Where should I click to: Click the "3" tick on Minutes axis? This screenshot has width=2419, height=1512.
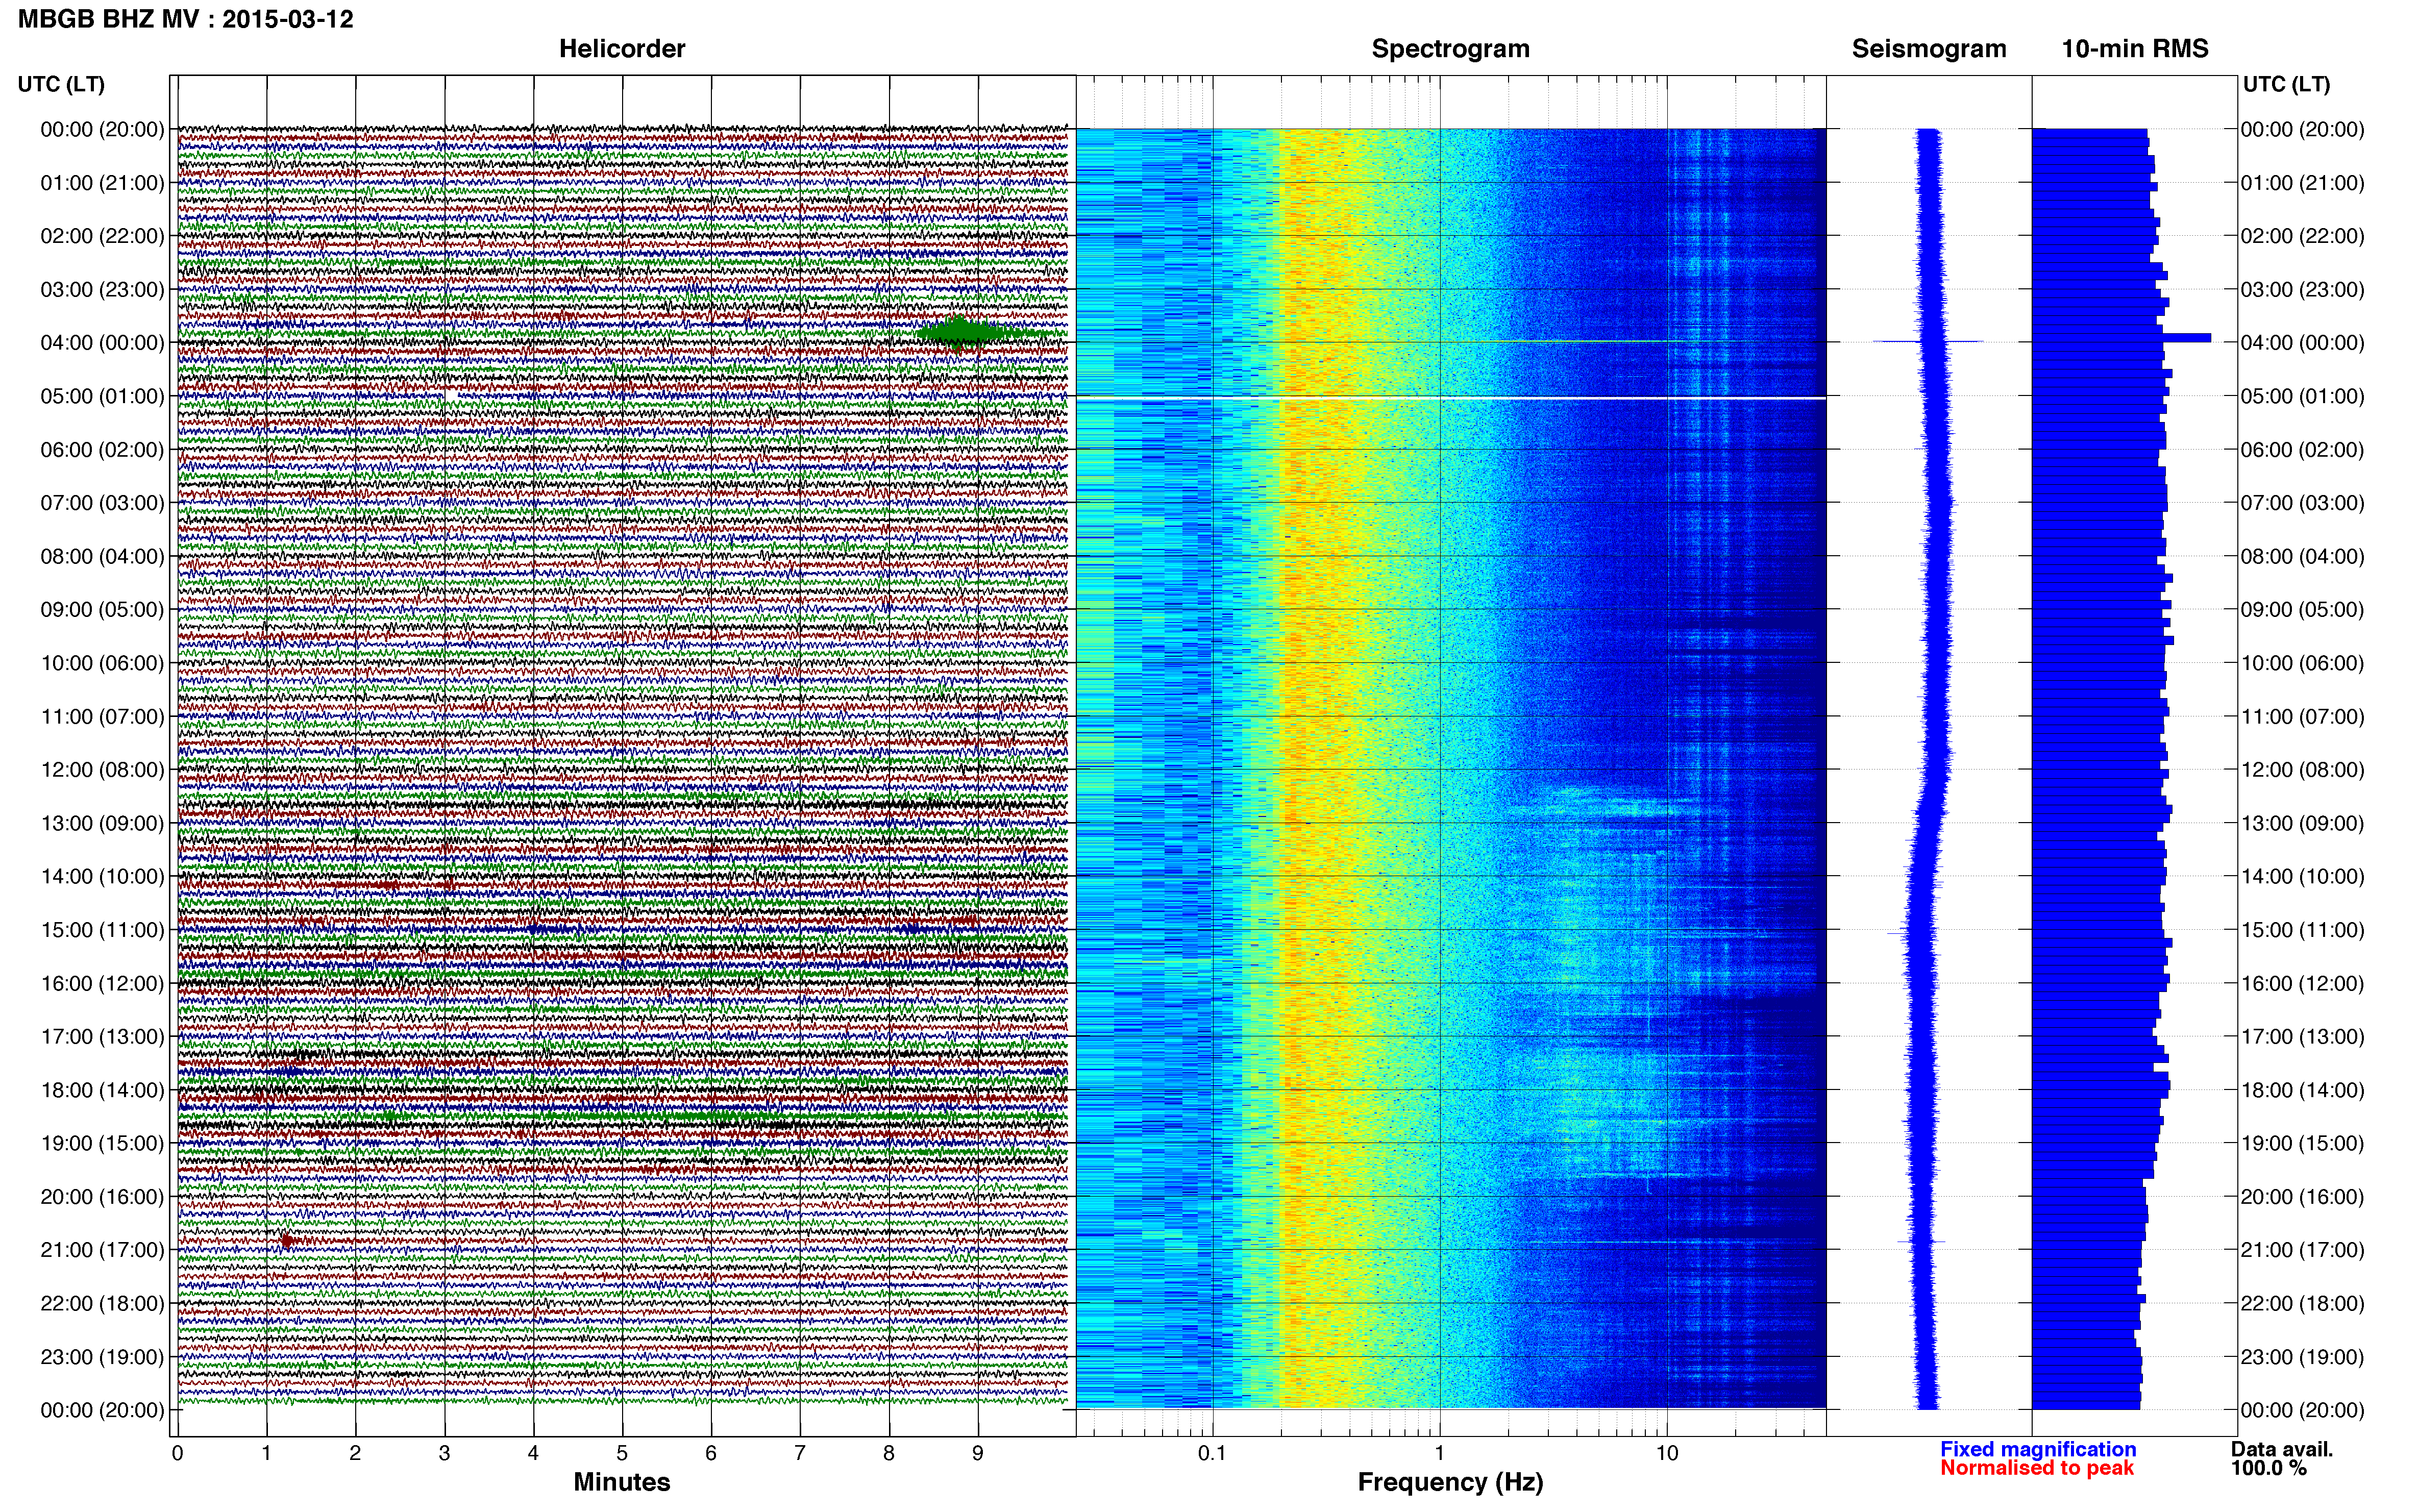444,1453
